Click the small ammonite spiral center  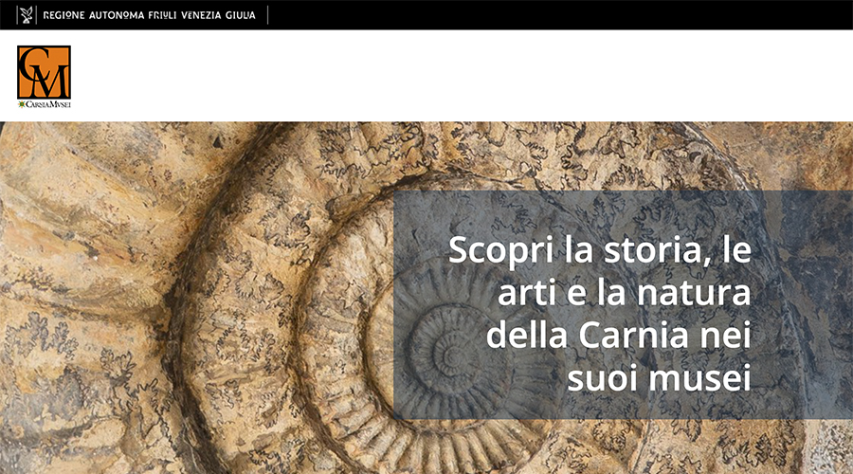click(451, 356)
